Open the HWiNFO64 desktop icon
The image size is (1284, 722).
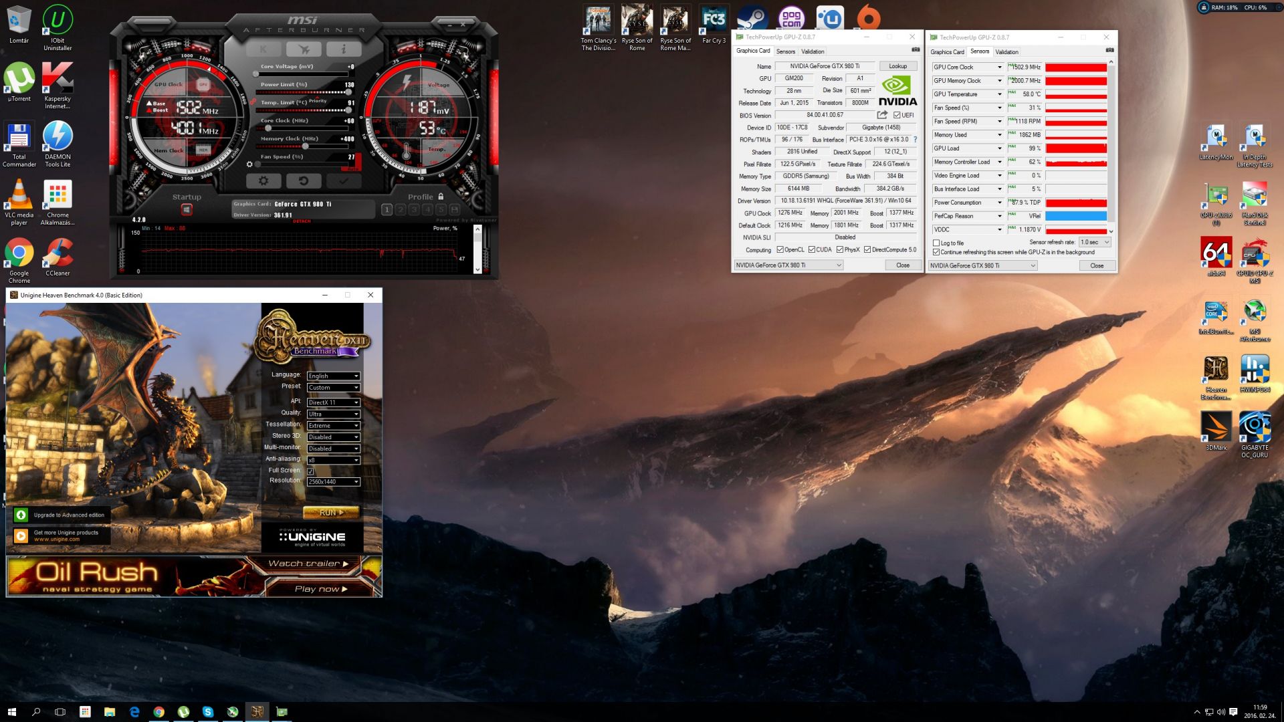point(1255,373)
